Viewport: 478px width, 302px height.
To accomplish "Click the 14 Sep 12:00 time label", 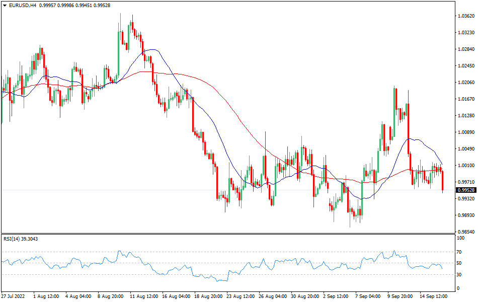I will click(x=434, y=297).
